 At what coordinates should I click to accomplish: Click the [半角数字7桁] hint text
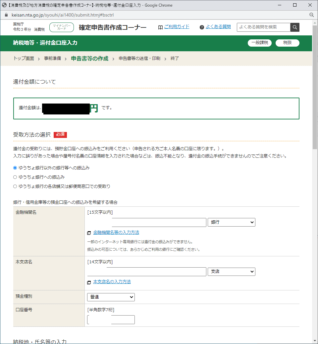coord(101,310)
